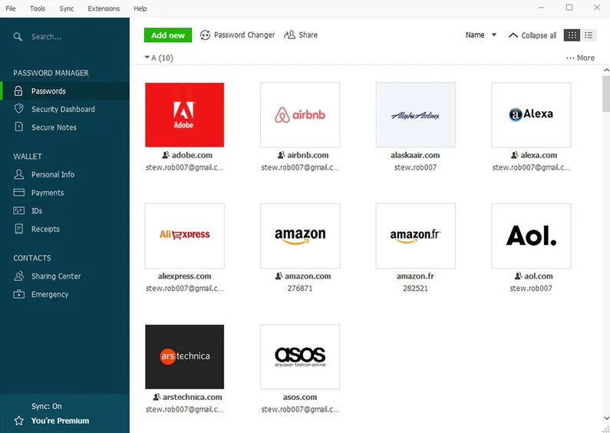This screenshot has height=433, width=610.
Task: Open the amazon.com logo tile
Action: [300, 236]
